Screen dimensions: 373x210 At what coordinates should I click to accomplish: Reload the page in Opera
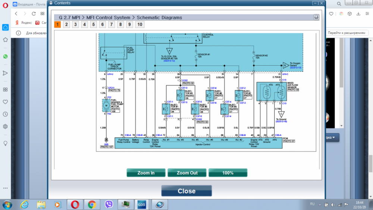point(34,14)
